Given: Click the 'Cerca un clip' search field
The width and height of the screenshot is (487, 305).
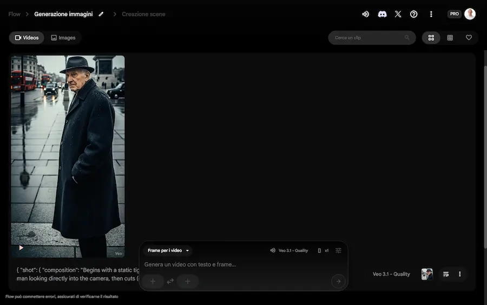Looking at the screenshot, I should coord(368,38).
